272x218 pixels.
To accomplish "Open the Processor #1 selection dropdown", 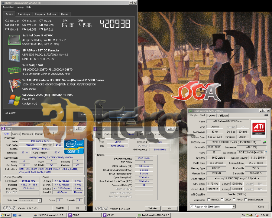I will coord(40,200).
